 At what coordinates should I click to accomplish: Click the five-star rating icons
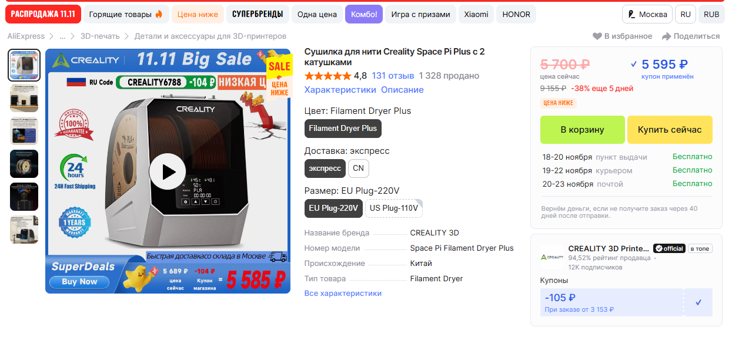[x=327, y=76]
